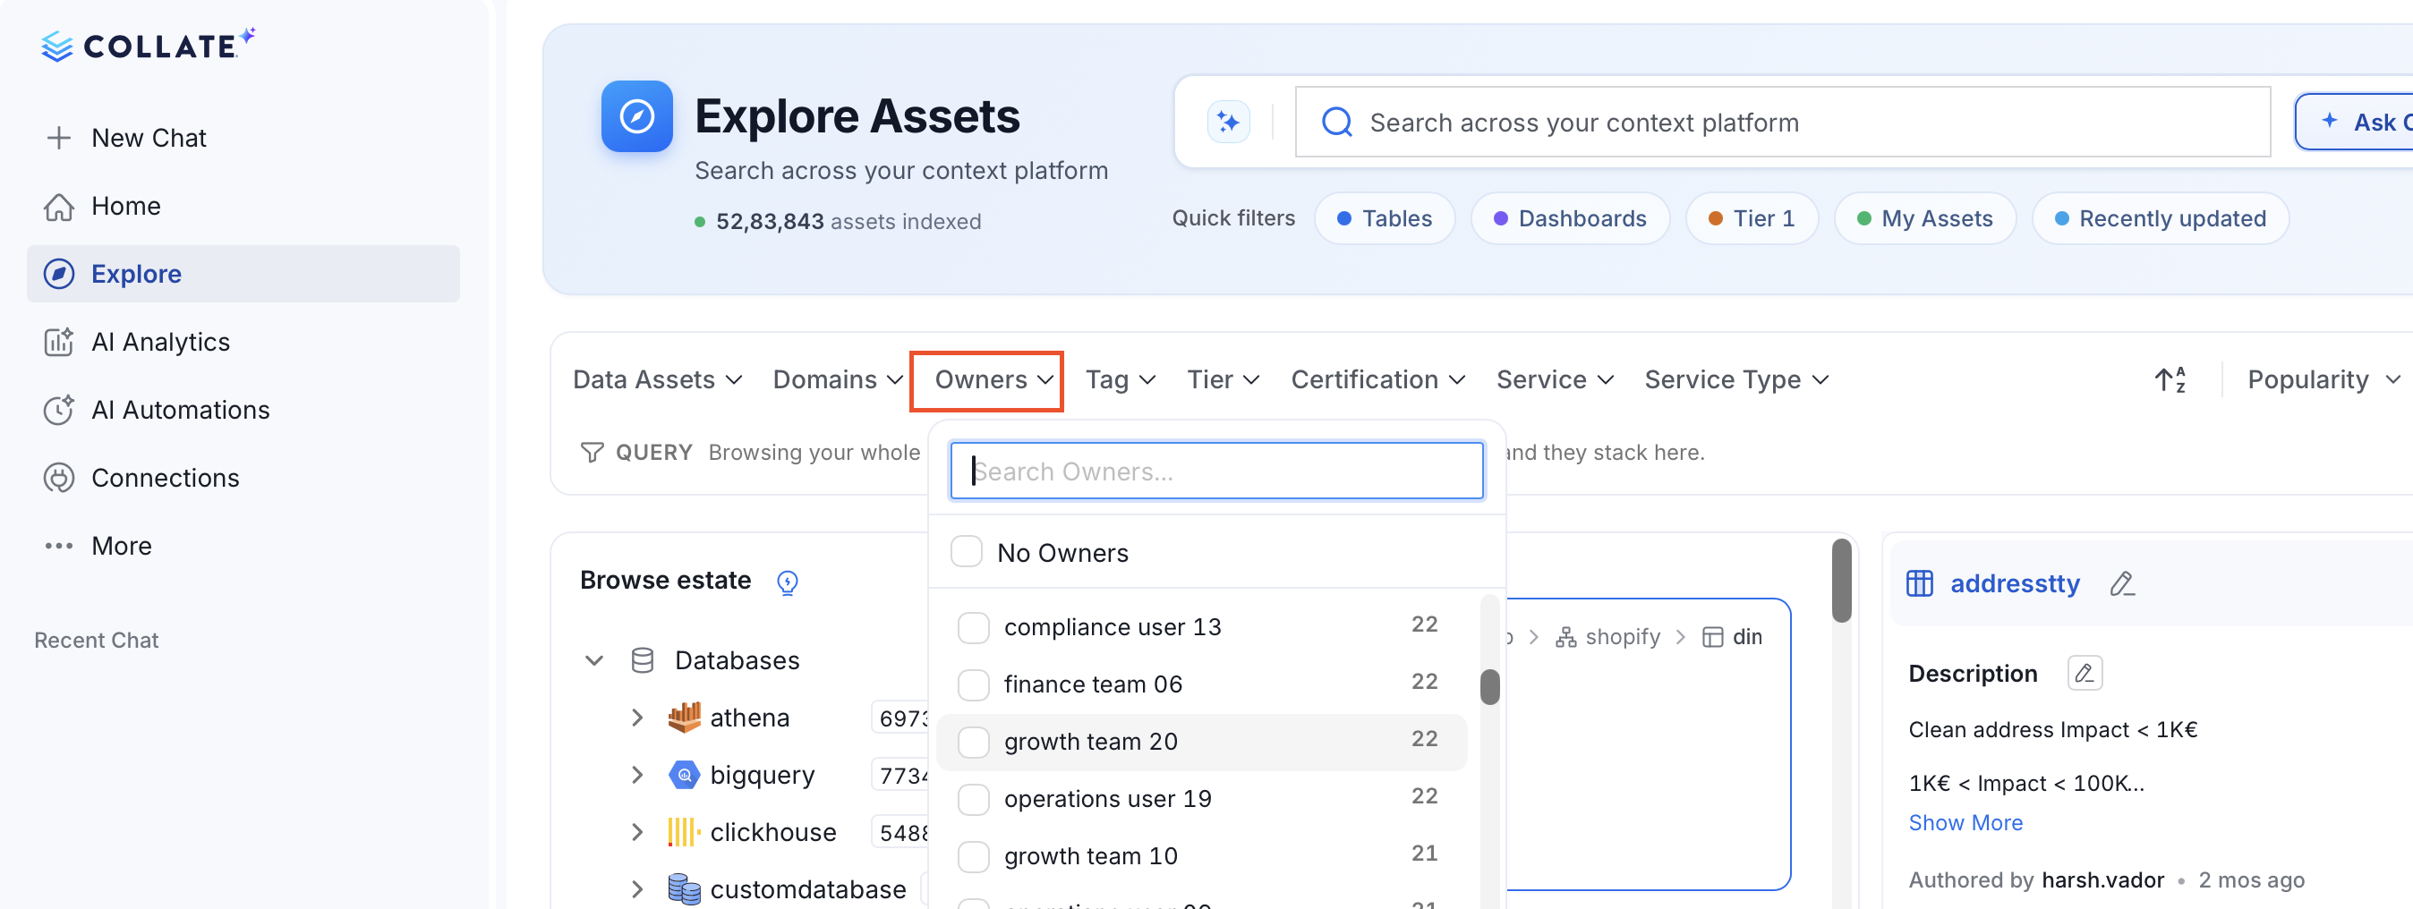Click the AI Automations clock icon
Image resolution: width=2413 pixels, height=909 pixels.
click(58, 410)
